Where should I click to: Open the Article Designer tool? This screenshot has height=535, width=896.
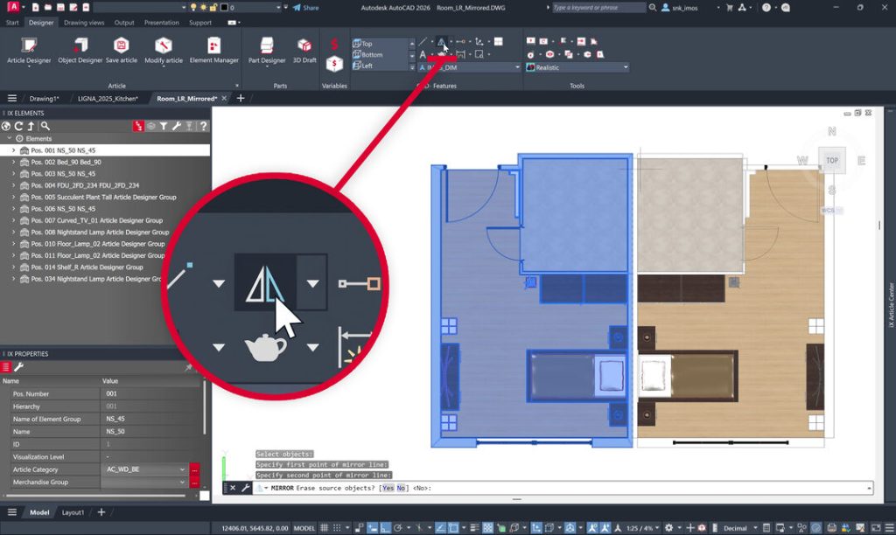click(x=29, y=50)
